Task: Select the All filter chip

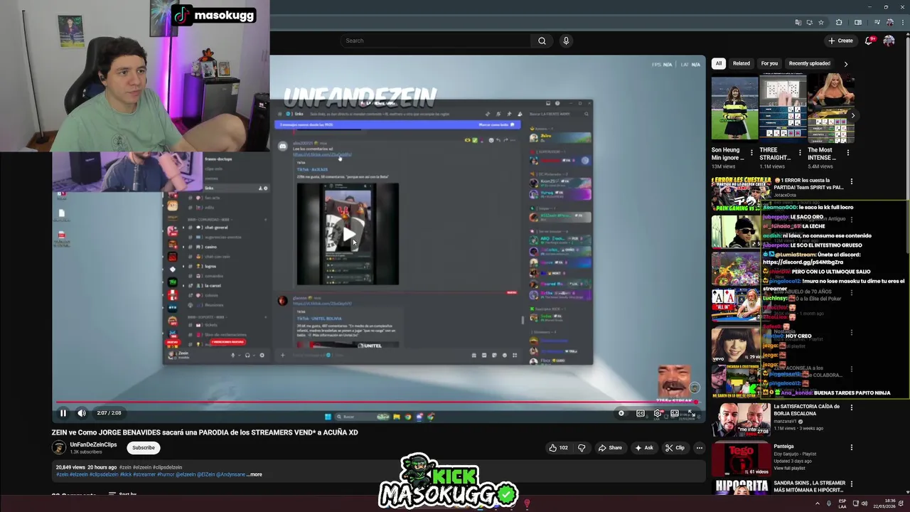Action: (x=719, y=63)
